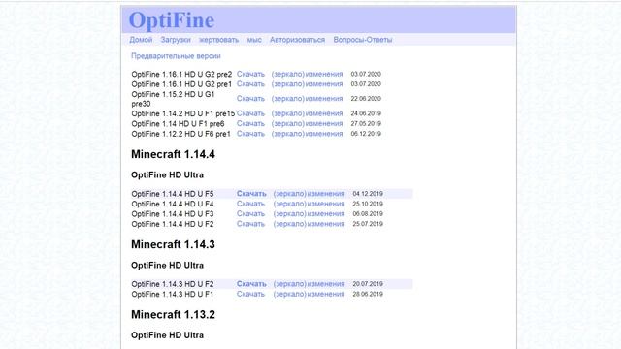
Task: Select the text OptiFine 1.14.4 HD U F5
Action: 173,194
